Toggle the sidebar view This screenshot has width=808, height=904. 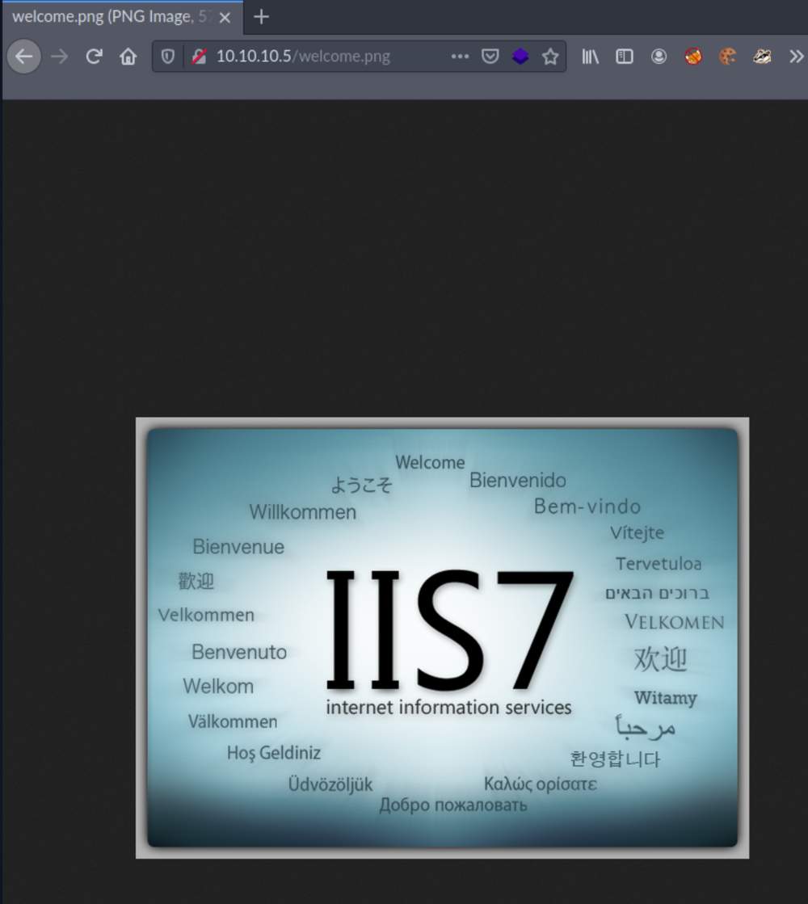coord(624,57)
